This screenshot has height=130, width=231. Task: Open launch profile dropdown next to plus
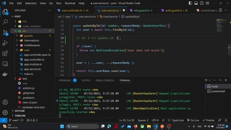tap(210, 80)
